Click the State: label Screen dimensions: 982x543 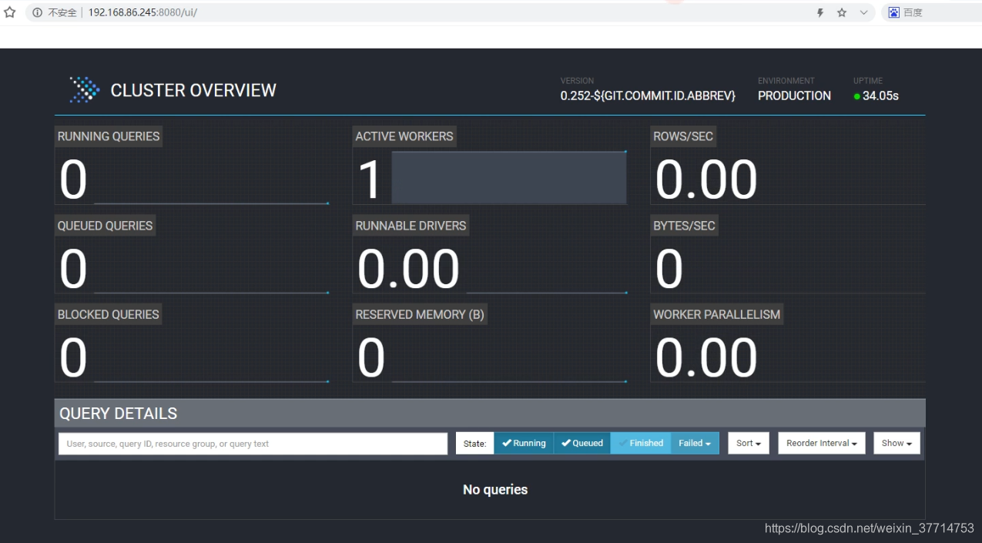pyautogui.click(x=474, y=444)
